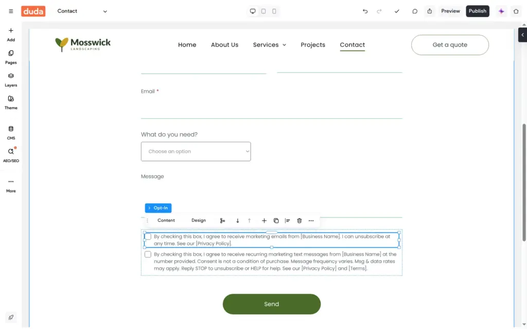
Task: Click the alignment icon in widget toolbar
Action: [x=287, y=221]
